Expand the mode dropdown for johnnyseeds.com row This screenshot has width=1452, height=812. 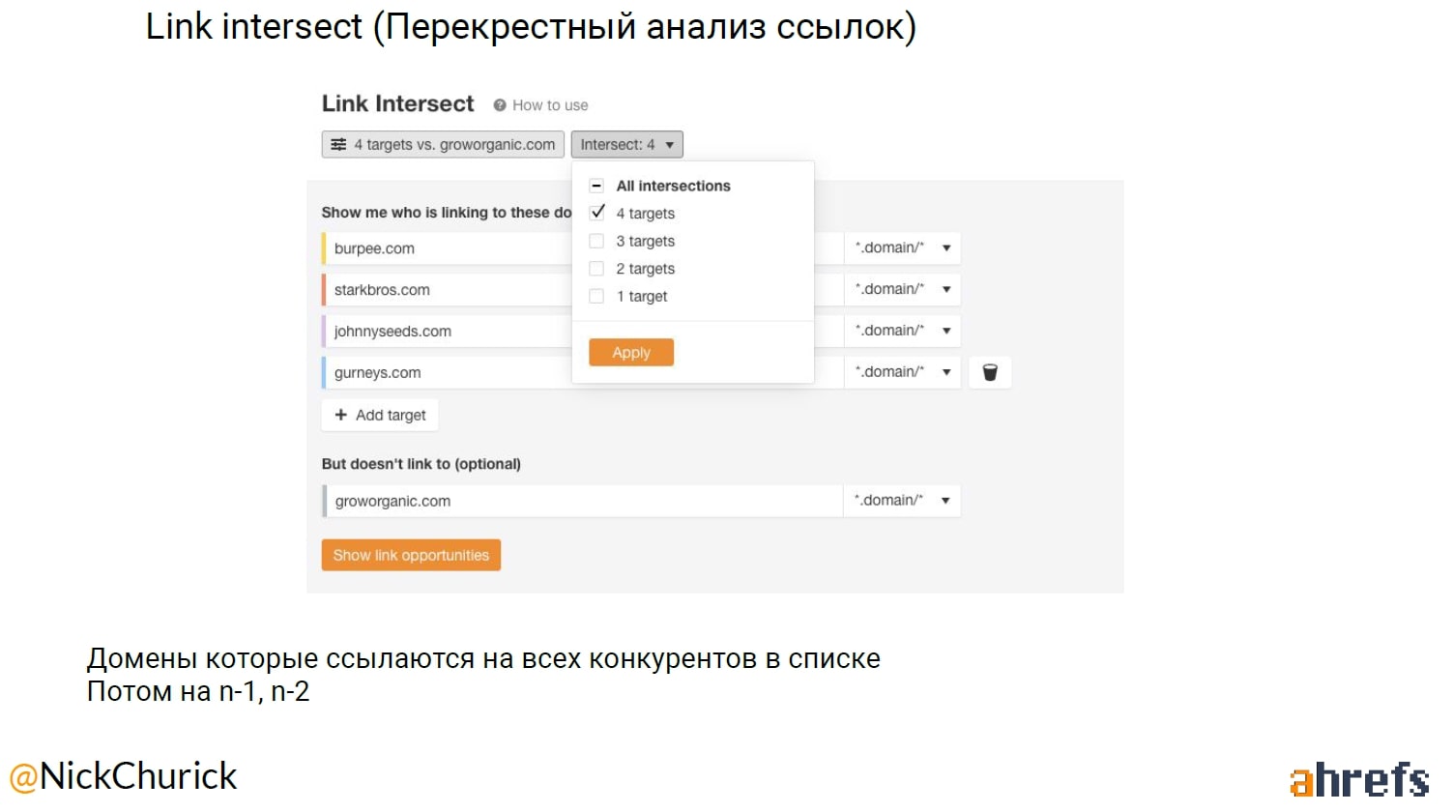click(902, 331)
